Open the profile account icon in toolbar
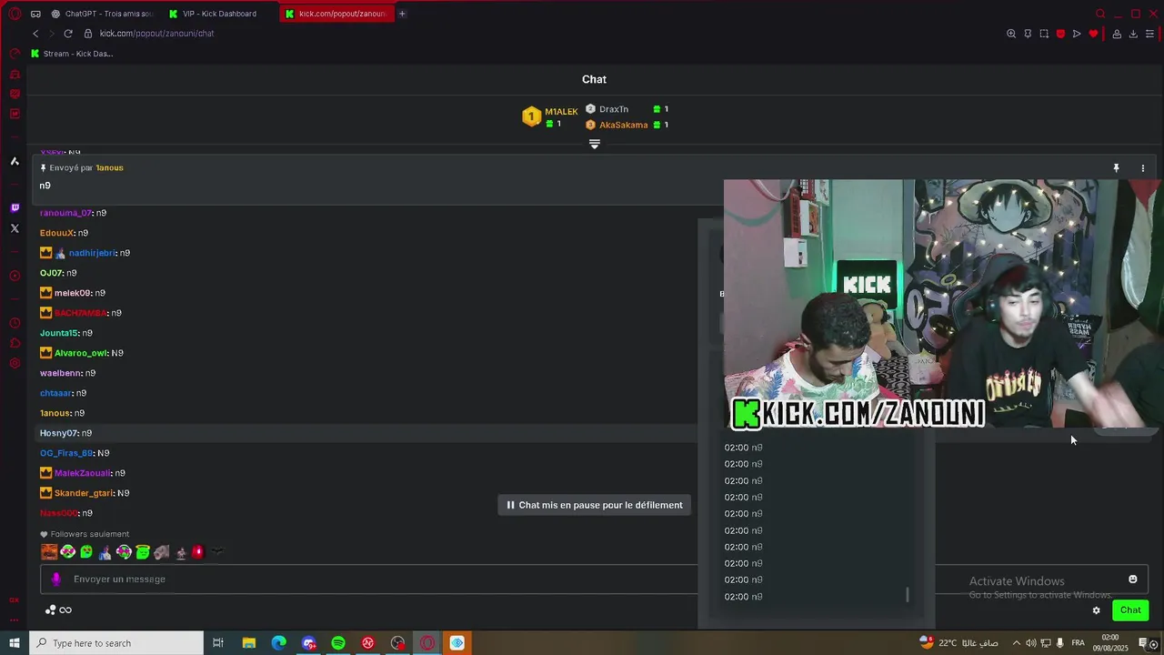Viewport: 1164px width, 655px height. tap(1117, 34)
